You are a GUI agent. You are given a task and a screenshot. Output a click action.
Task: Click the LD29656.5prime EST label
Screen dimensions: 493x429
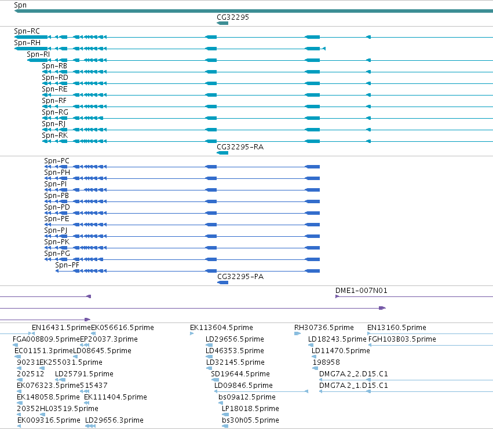point(235,339)
